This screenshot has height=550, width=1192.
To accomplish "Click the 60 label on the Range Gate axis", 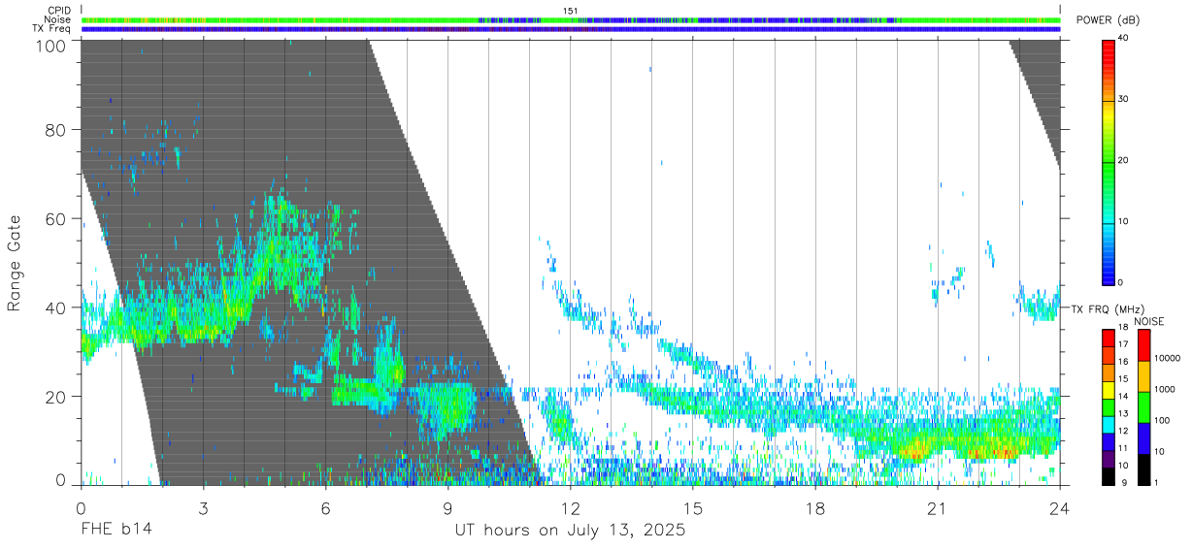I will tap(56, 219).
